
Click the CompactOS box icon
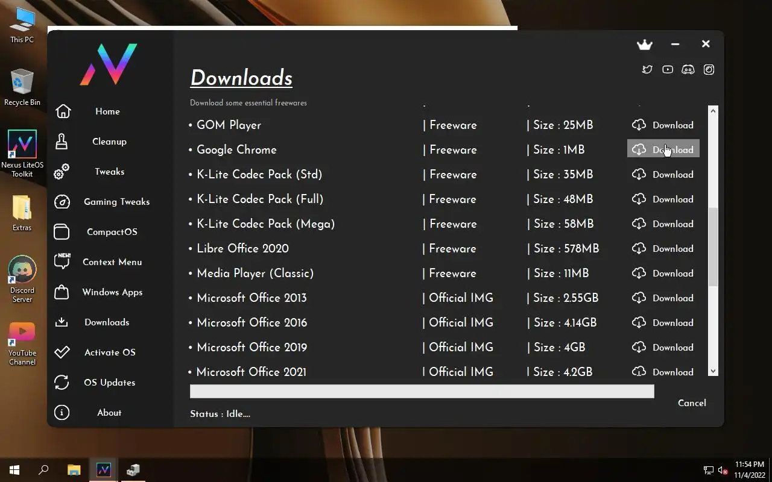click(x=62, y=232)
